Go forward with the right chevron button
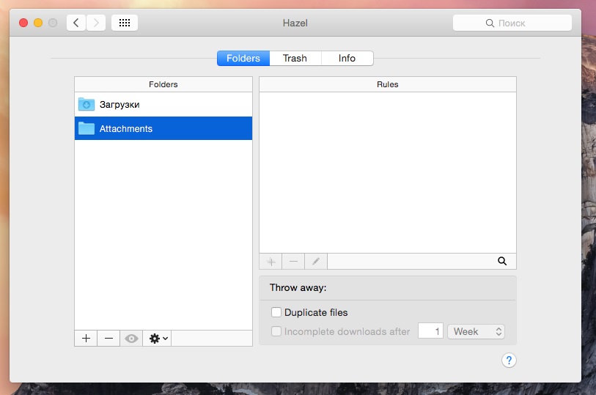Image resolution: width=596 pixels, height=395 pixels. 96,23
